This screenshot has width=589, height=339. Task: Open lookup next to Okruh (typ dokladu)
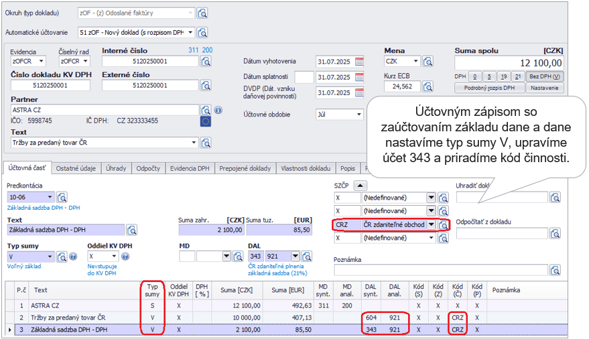[203, 13]
